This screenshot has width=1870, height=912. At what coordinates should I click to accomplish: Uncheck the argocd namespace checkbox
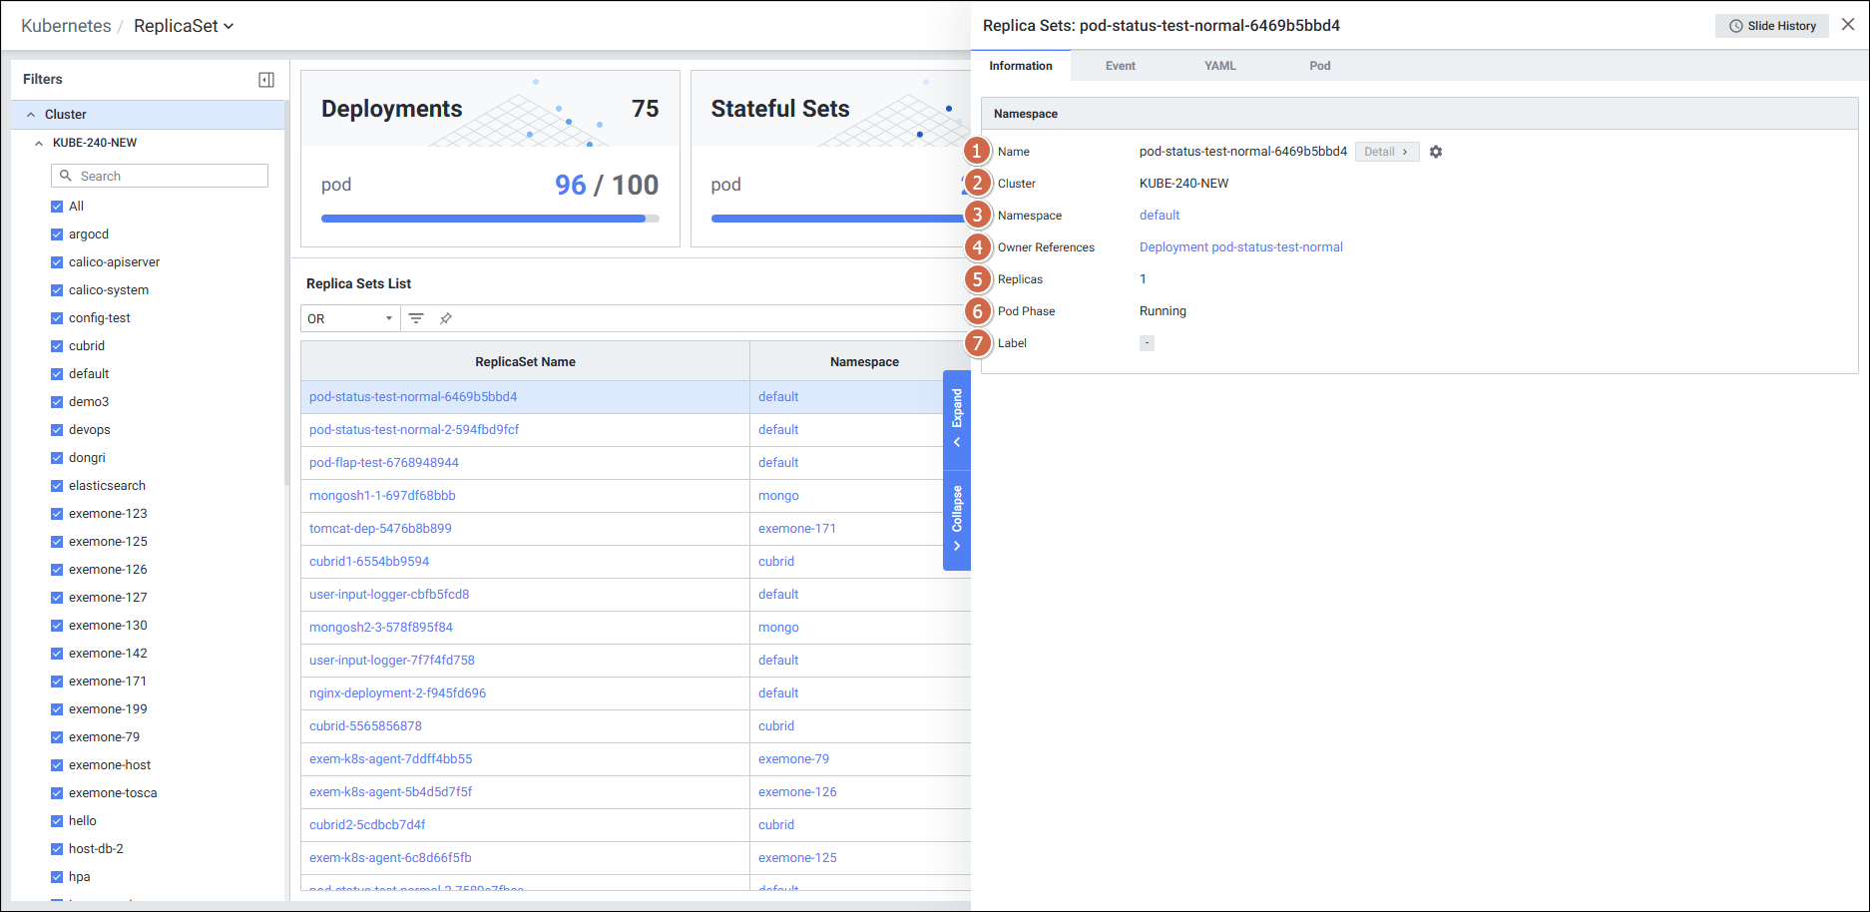[57, 234]
